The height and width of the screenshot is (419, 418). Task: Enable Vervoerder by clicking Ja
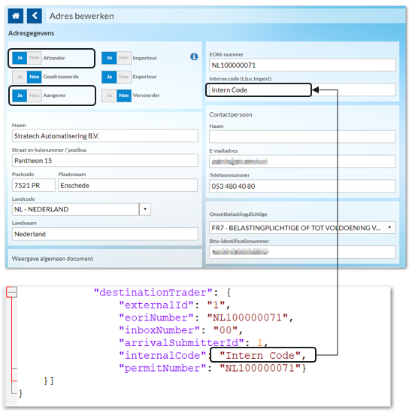coord(109,96)
